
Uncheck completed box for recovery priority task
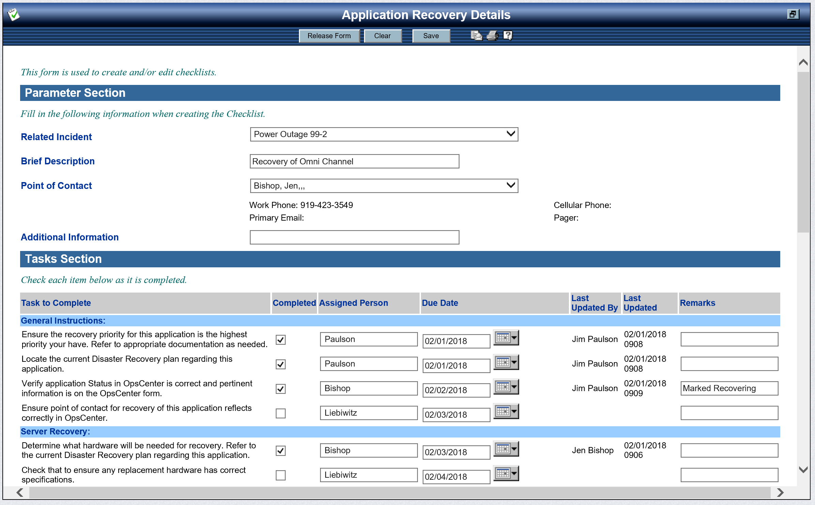281,340
